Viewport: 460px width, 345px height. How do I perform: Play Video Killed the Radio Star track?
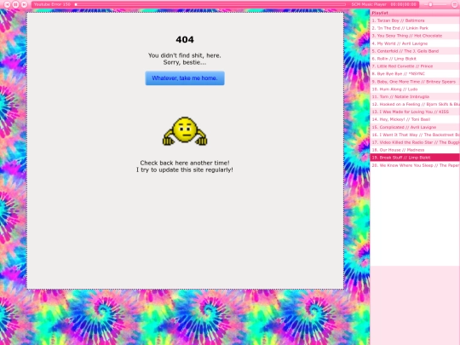pyautogui.click(x=415, y=142)
